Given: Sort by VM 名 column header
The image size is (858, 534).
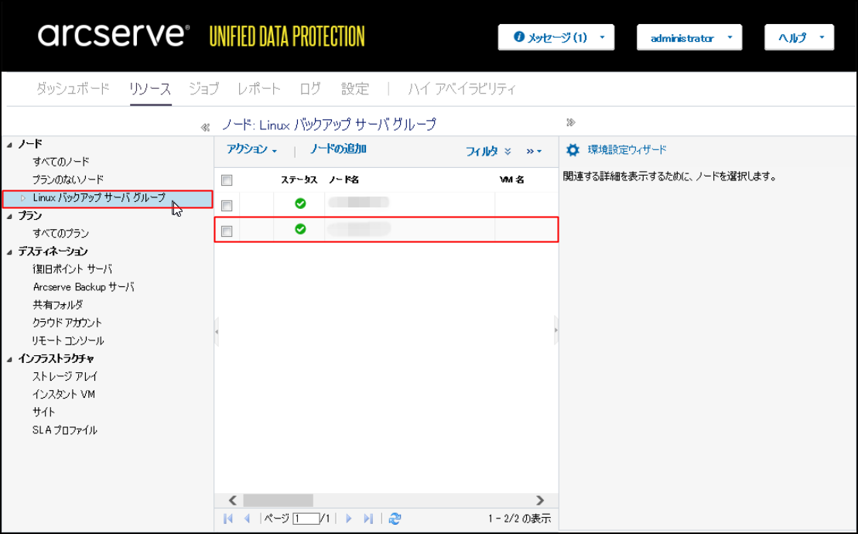Looking at the screenshot, I should pyautogui.click(x=512, y=180).
